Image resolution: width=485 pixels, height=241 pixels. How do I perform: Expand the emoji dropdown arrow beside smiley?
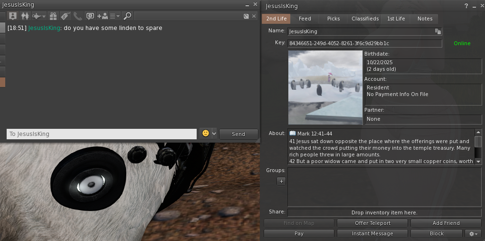[x=214, y=134]
